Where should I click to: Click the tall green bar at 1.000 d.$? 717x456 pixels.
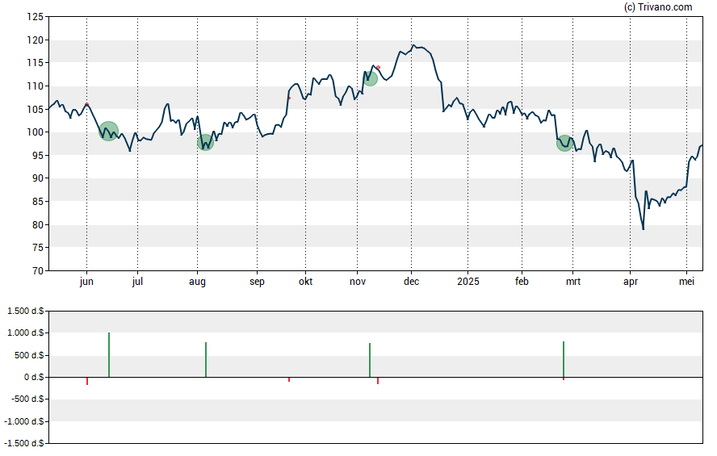pyautogui.click(x=109, y=355)
